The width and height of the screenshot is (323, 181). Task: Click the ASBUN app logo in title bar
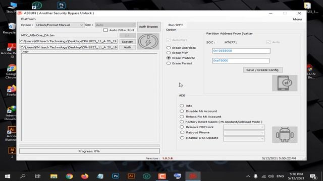20,13
